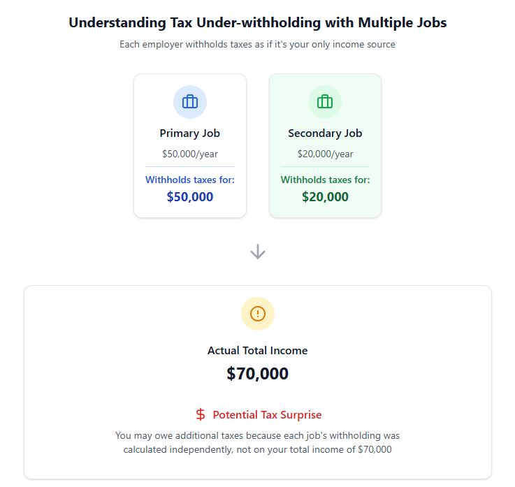The height and width of the screenshot is (487, 515).
Task: Click the Potential Tax Surprise heading
Action: click(x=267, y=414)
